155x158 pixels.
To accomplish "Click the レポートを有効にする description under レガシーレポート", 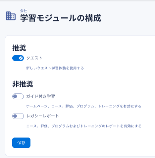I will click(x=84, y=126).
